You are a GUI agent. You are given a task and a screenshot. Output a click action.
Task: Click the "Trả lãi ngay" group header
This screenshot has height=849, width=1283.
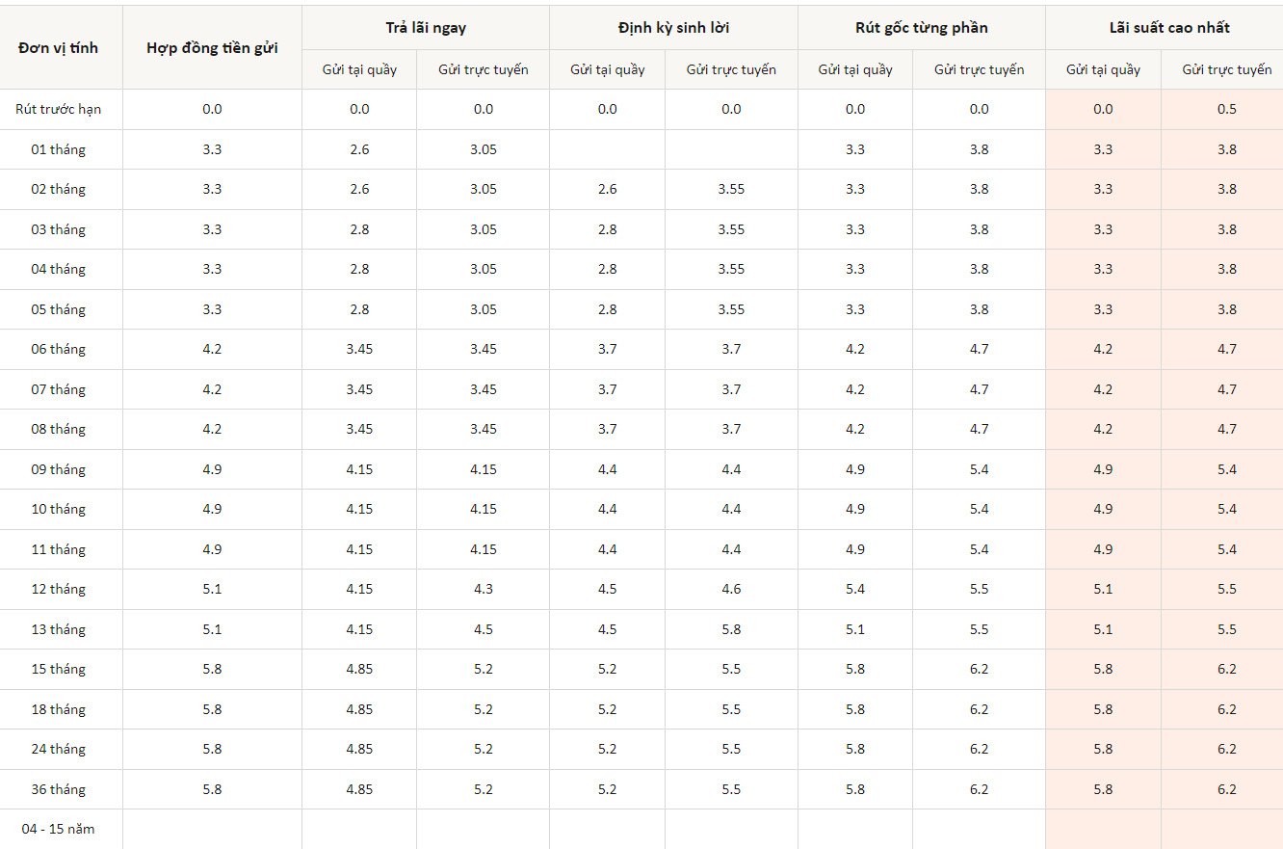[x=425, y=28]
